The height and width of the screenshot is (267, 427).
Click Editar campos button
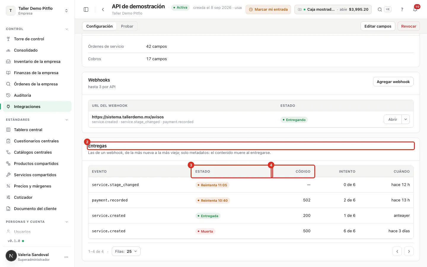(x=378, y=26)
